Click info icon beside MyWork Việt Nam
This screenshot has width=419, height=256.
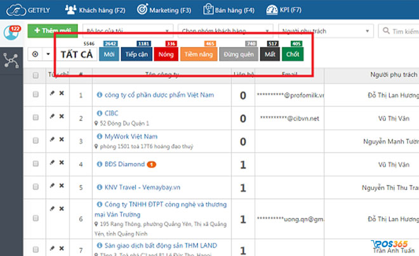(x=100, y=136)
